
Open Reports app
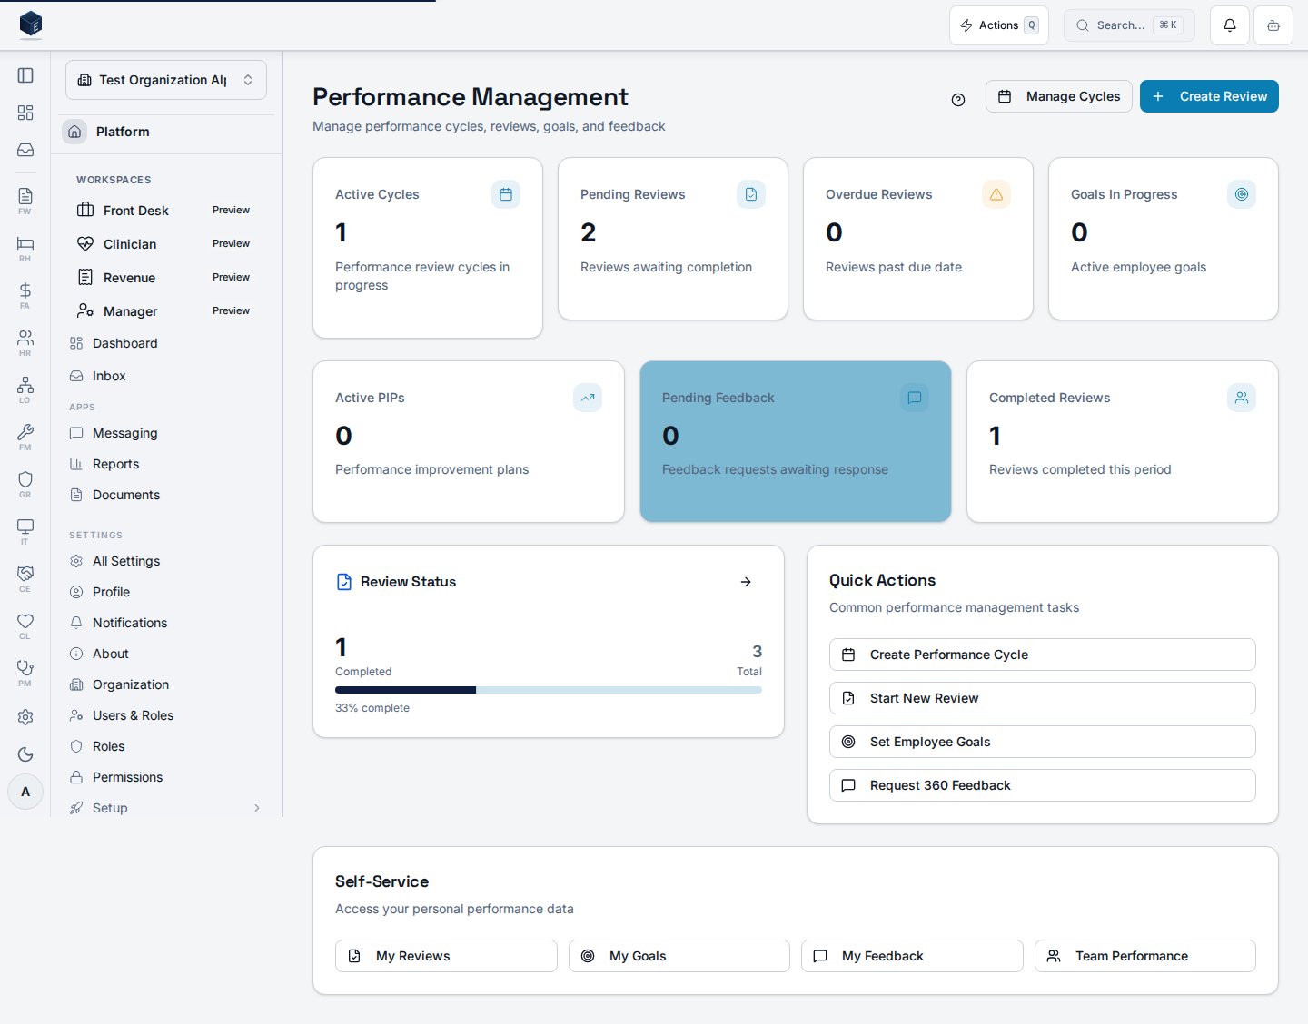(x=166, y=464)
